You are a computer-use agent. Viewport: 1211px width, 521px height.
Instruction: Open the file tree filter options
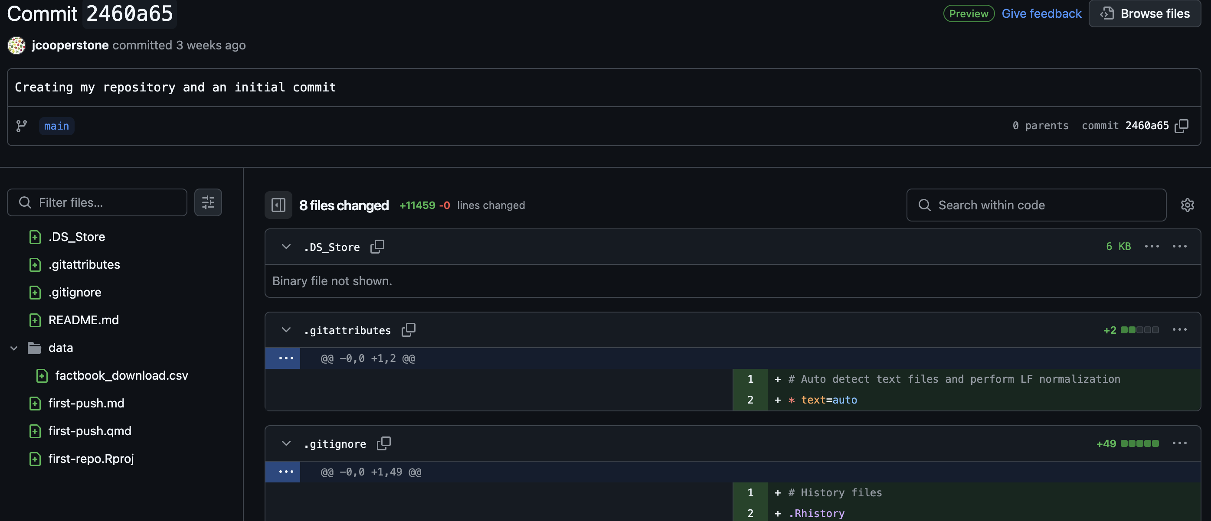208,202
